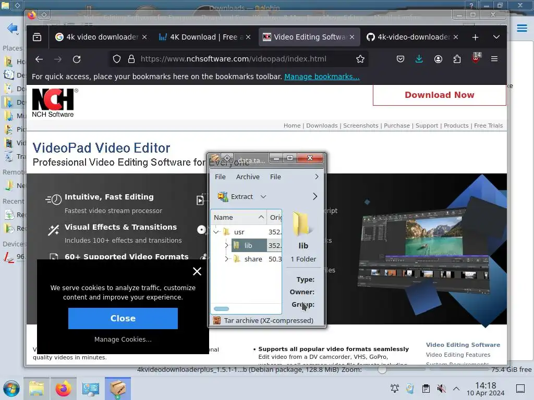Open the Save to Pocket icon
Image resolution: width=534 pixels, height=400 pixels.
click(400, 59)
